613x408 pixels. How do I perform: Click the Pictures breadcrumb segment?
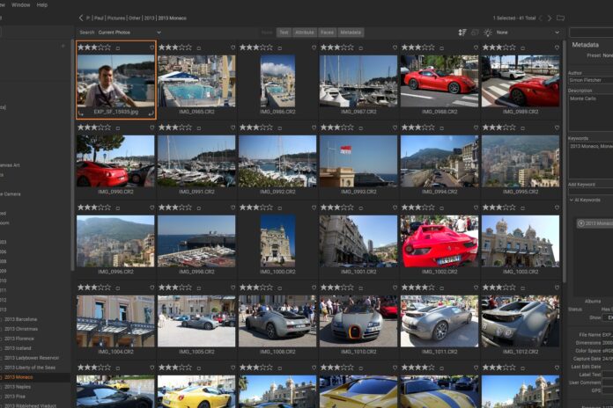(116, 18)
